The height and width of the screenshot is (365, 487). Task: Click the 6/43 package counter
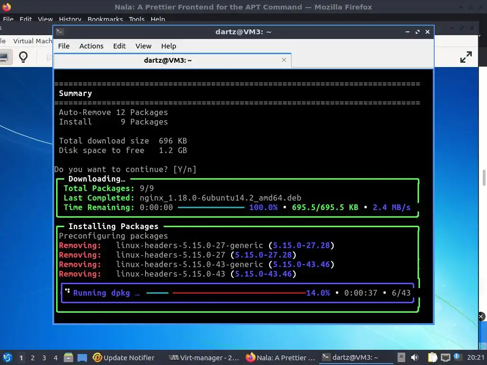pos(401,293)
